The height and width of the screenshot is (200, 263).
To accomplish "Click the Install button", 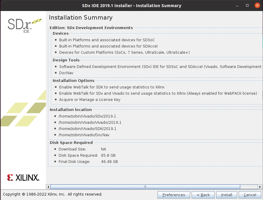I will [227, 195].
